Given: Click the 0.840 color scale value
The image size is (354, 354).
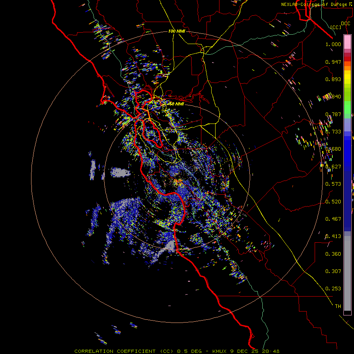Looking at the screenshot, I should [x=333, y=97].
